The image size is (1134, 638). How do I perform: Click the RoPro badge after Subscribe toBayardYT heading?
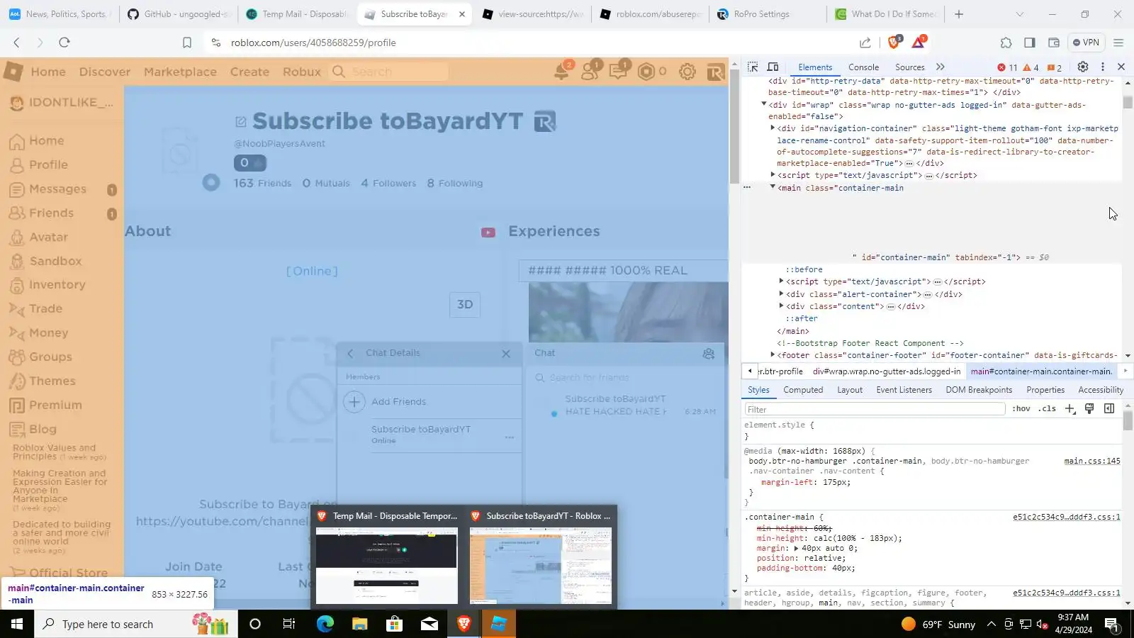pos(545,121)
